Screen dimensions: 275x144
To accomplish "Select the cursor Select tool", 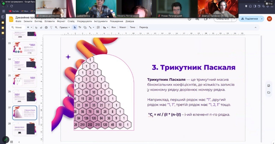I will click(75, 27).
